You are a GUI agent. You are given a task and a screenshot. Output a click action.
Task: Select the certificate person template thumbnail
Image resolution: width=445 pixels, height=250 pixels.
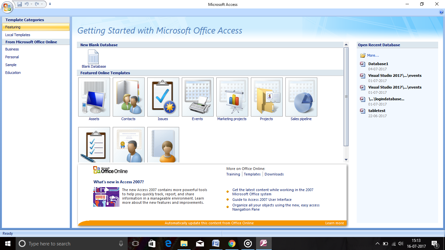(x=129, y=145)
